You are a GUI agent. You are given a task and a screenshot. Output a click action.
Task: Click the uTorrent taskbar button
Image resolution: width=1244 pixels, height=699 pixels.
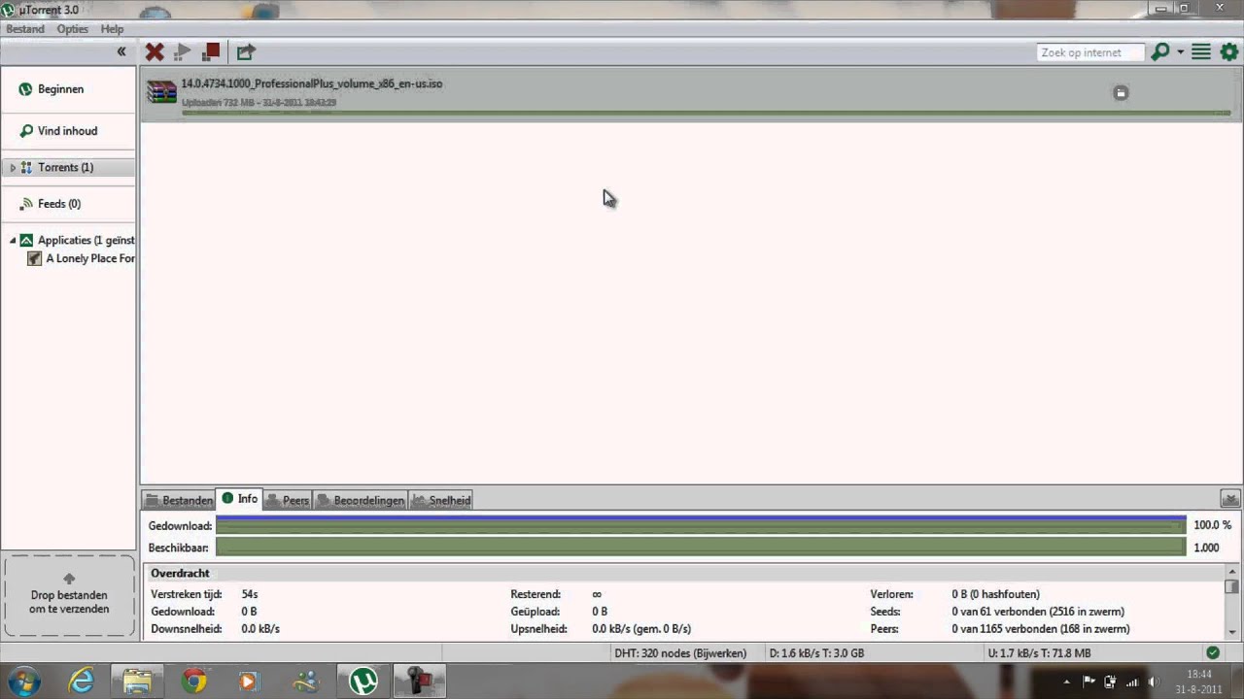[363, 682]
